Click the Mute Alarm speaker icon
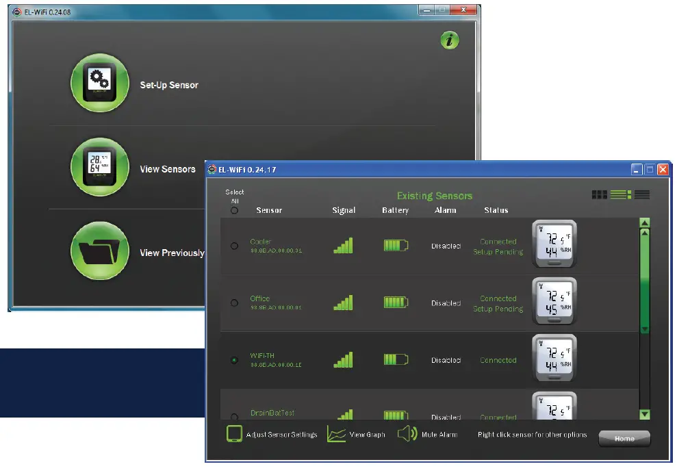The image size is (677, 473). (407, 434)
